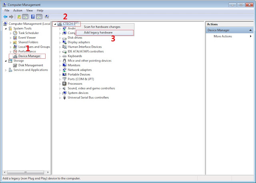The width and height of the screenshot is (256, 183).
Task: Click the Forward arrow toolbar icon
Action: (x=11, y=17)
